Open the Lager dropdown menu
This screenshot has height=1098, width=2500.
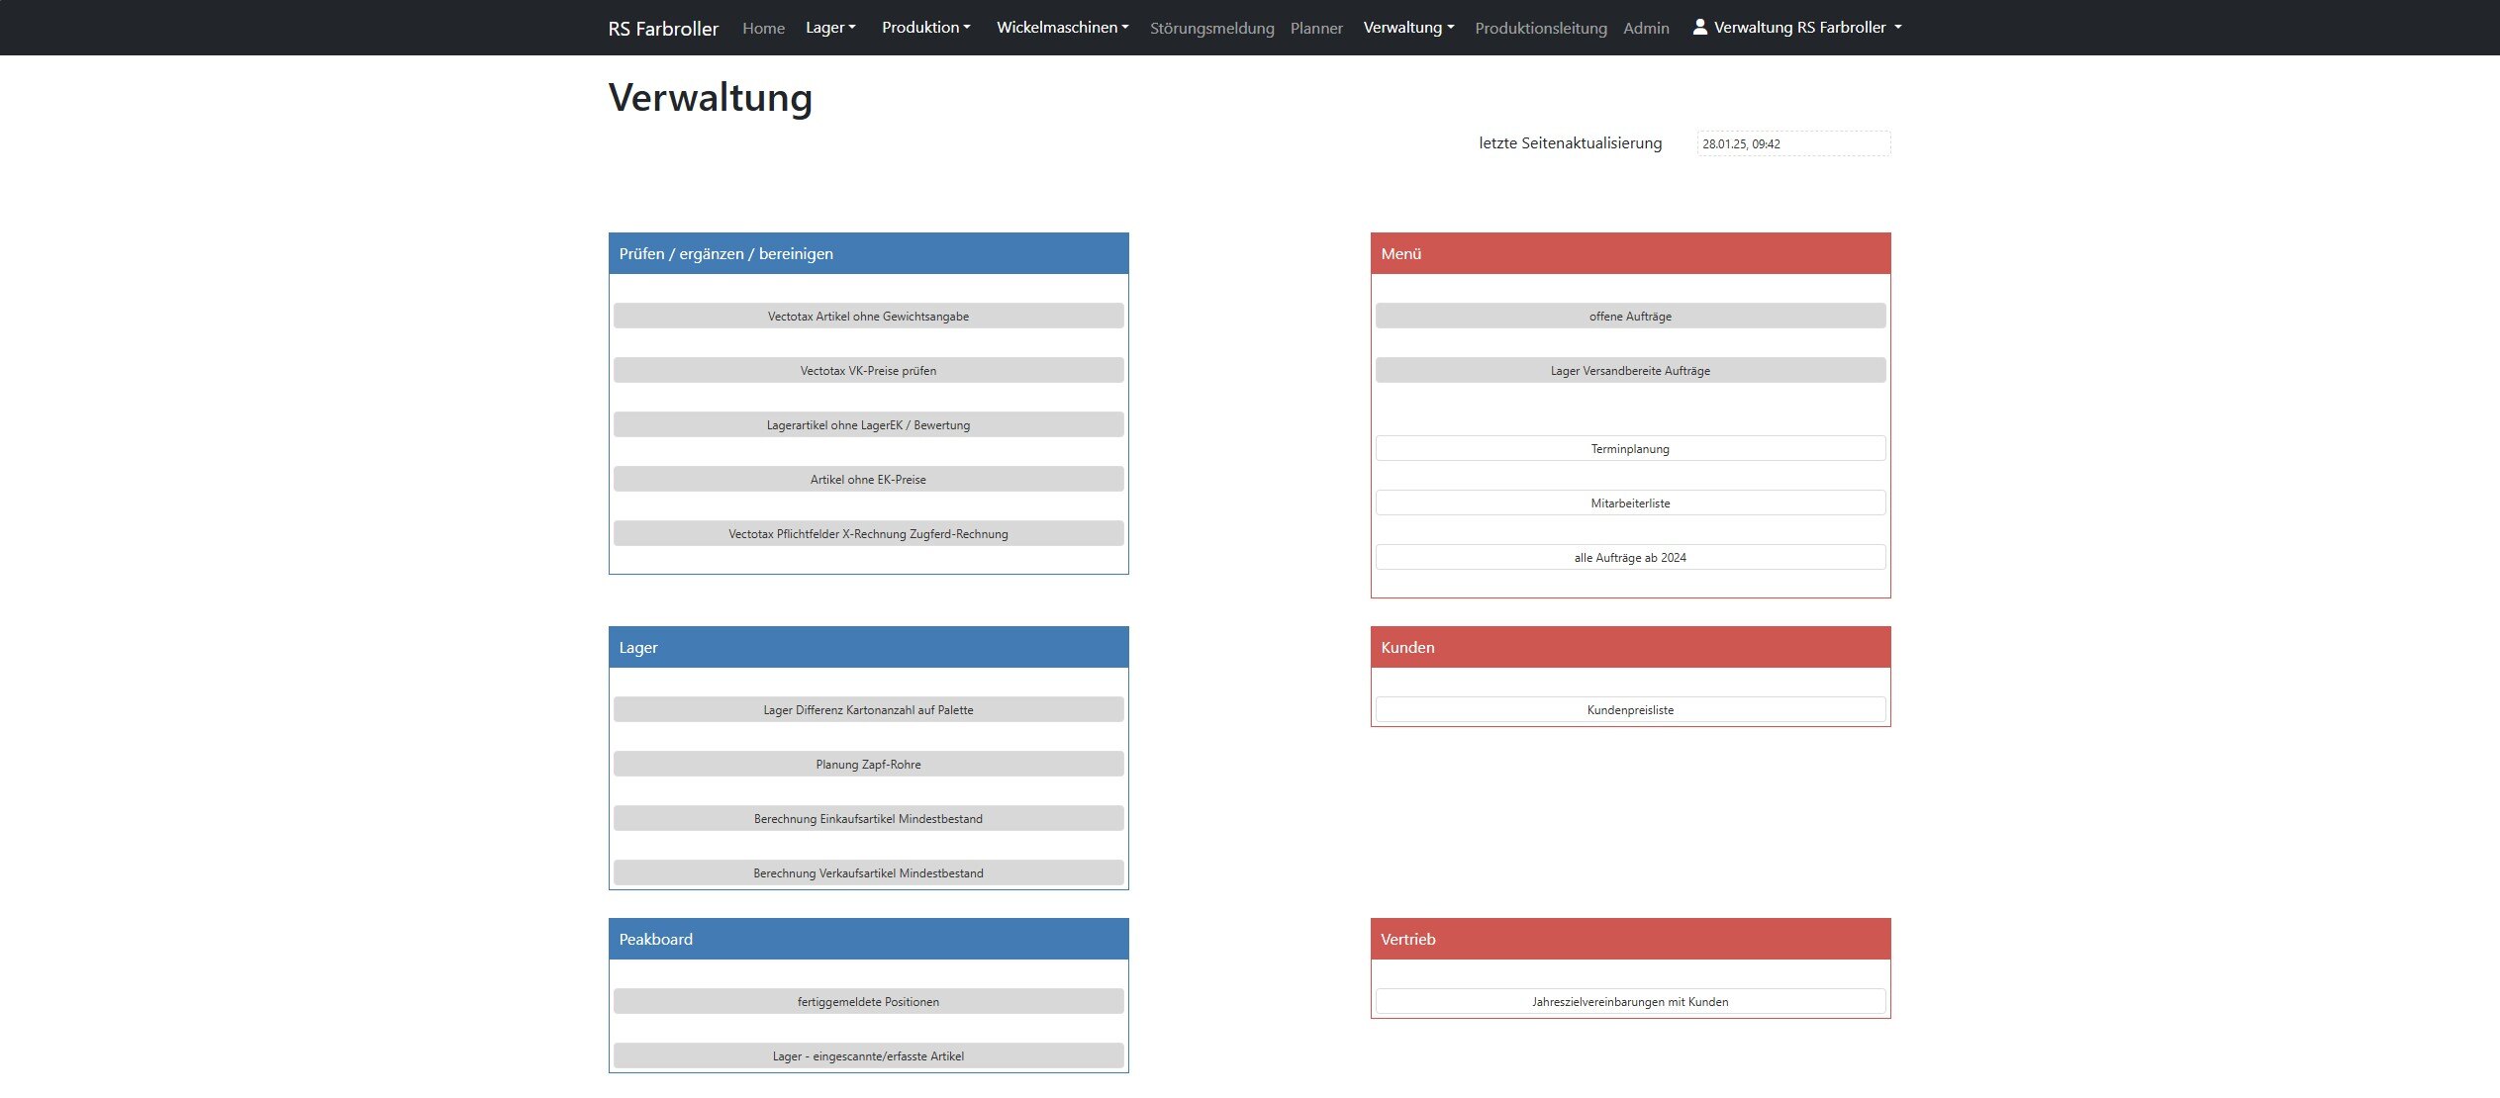click(x=829, y=28)
